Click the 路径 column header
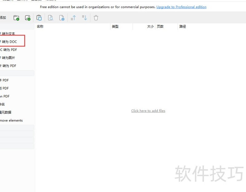246x192 pixels. point(183,26)
